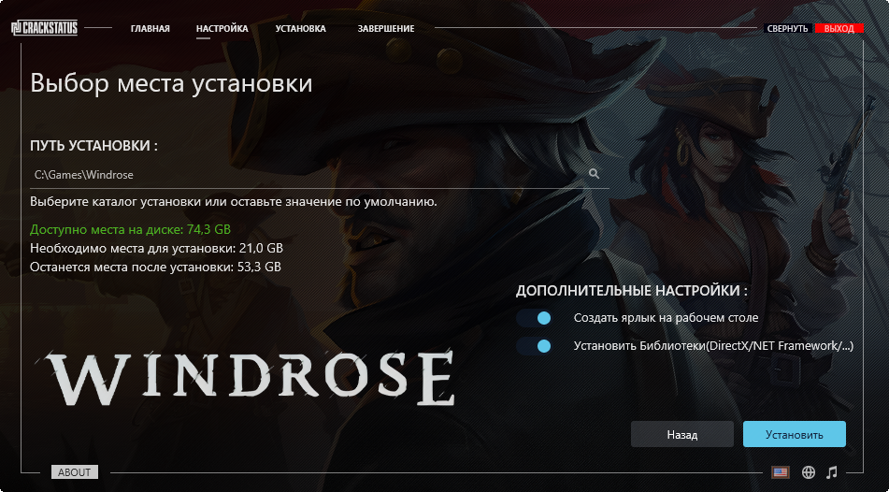889x492 pixels.
Task: Open the ABOUT button
Action: tap(74, 472)
